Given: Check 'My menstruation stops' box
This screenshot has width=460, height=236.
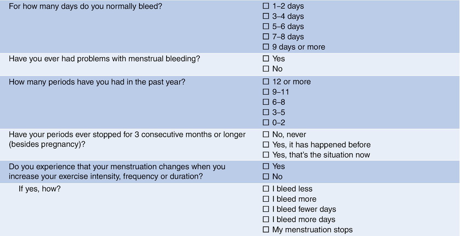Looking at the screenshot, I should [266, 229].
